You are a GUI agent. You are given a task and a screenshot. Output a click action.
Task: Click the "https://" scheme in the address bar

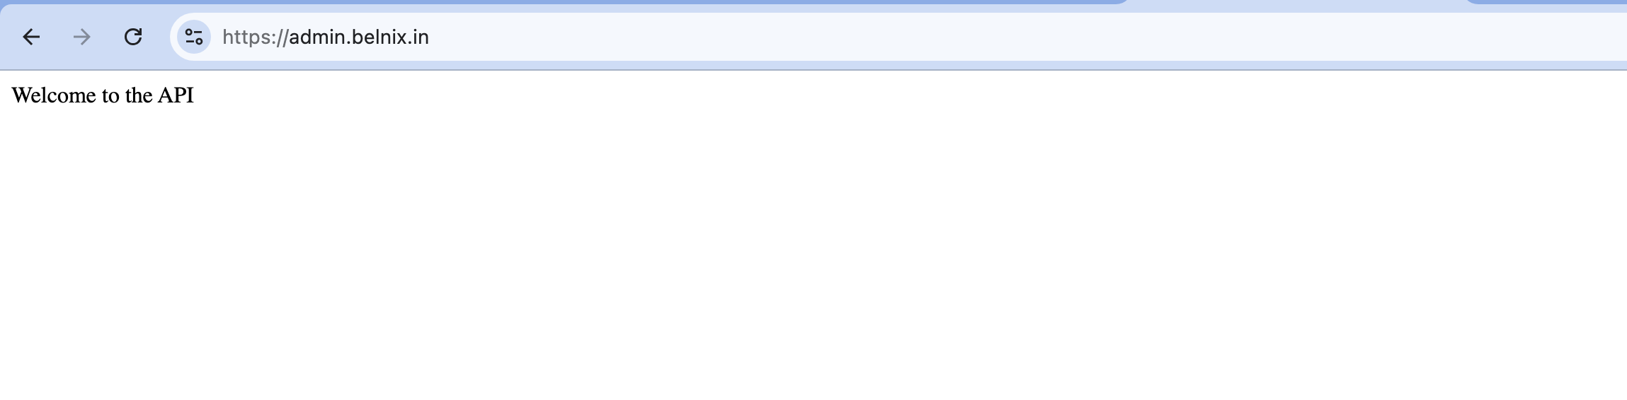tap(255, 37)
